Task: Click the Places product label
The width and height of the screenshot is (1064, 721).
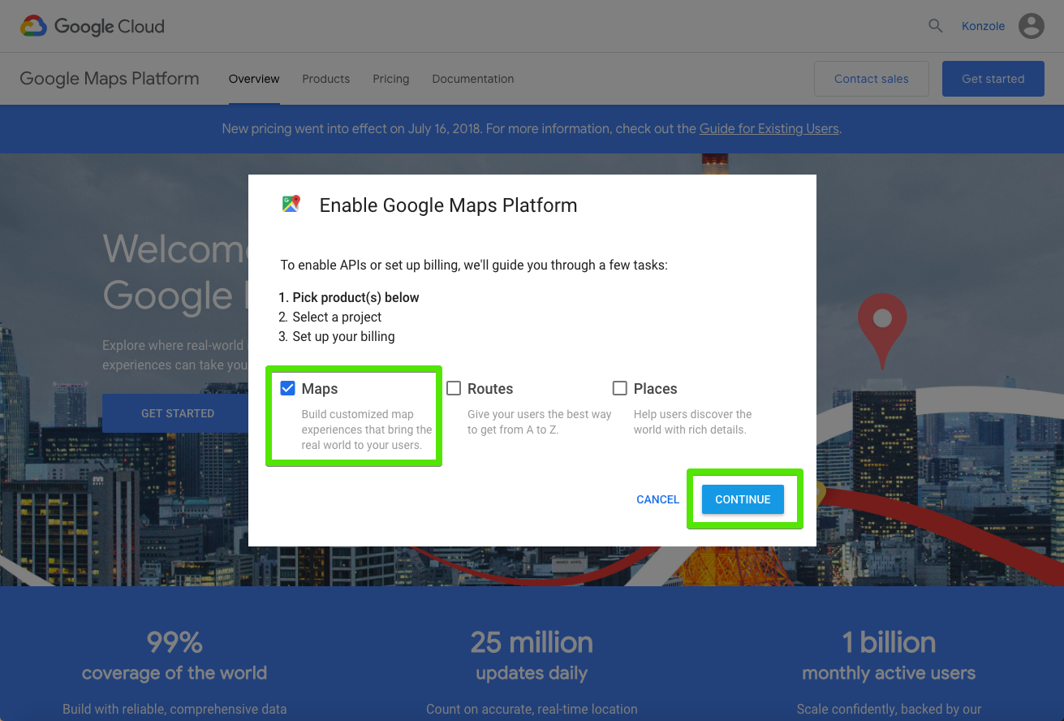Action: click(656, 389)
